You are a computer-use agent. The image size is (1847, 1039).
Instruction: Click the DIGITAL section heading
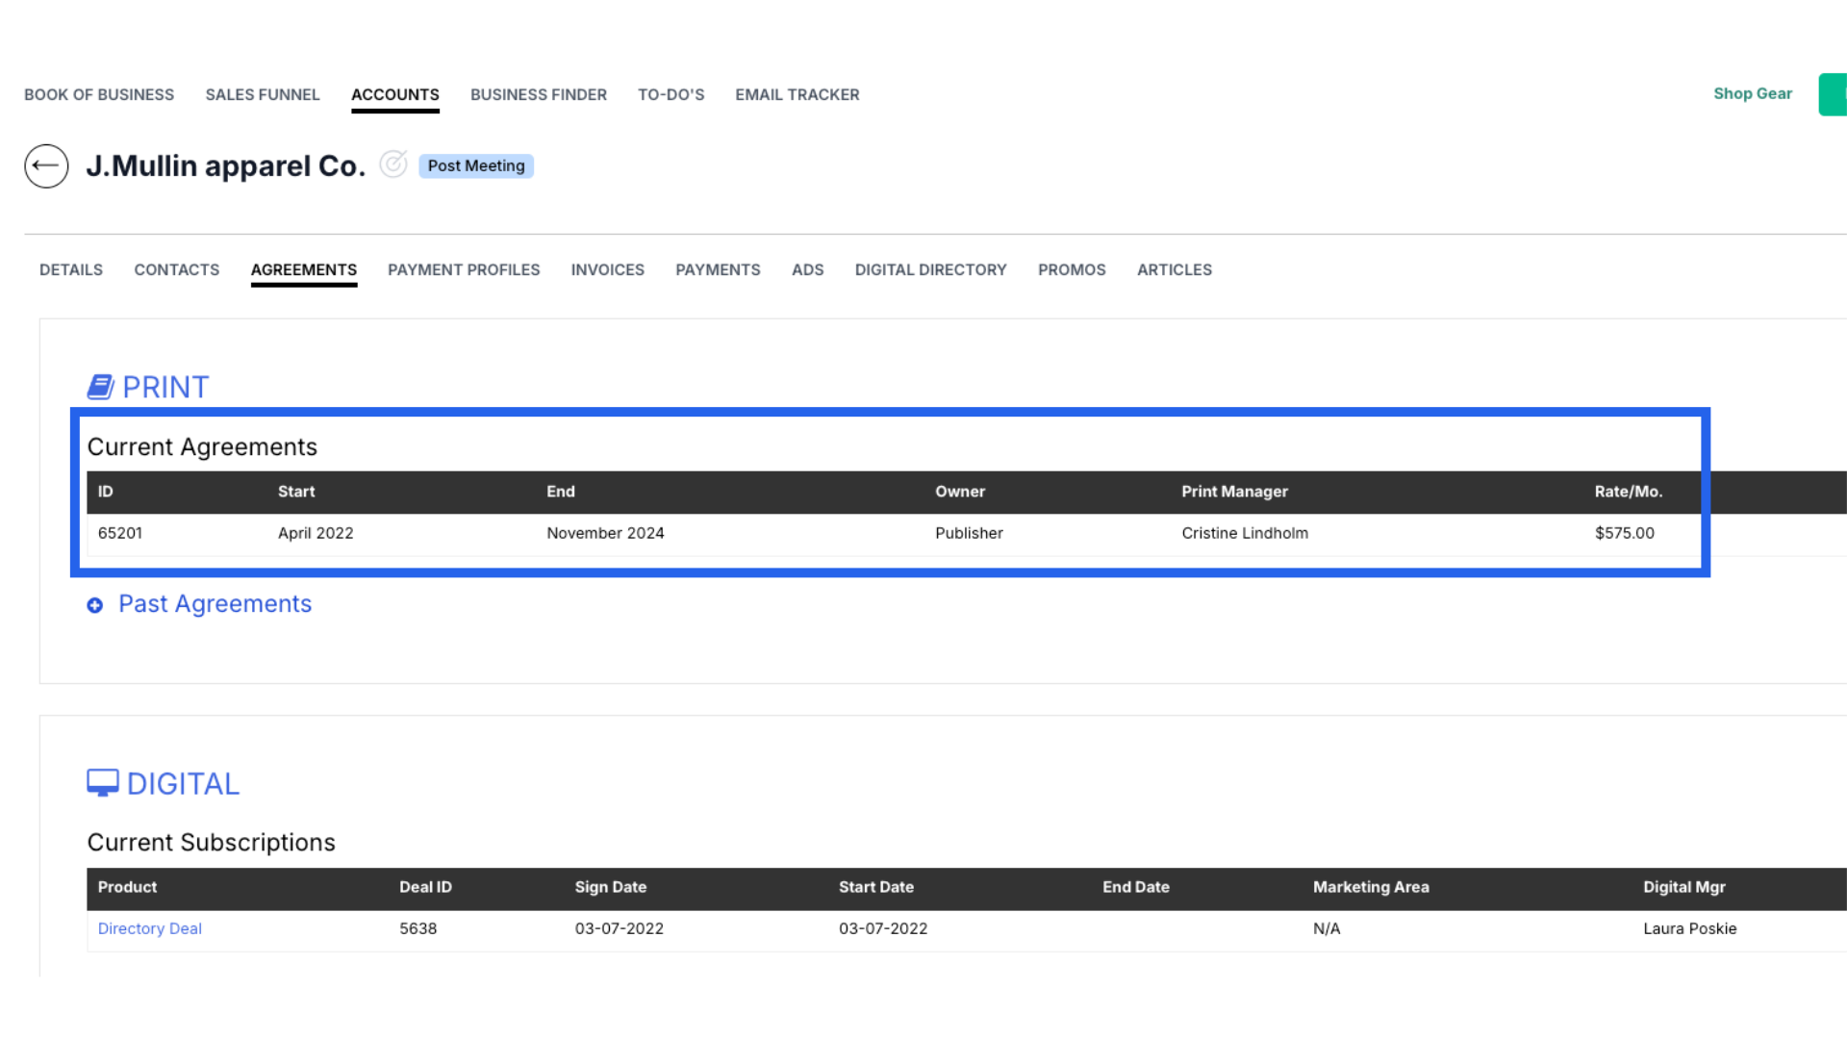(x=183, y=783)
